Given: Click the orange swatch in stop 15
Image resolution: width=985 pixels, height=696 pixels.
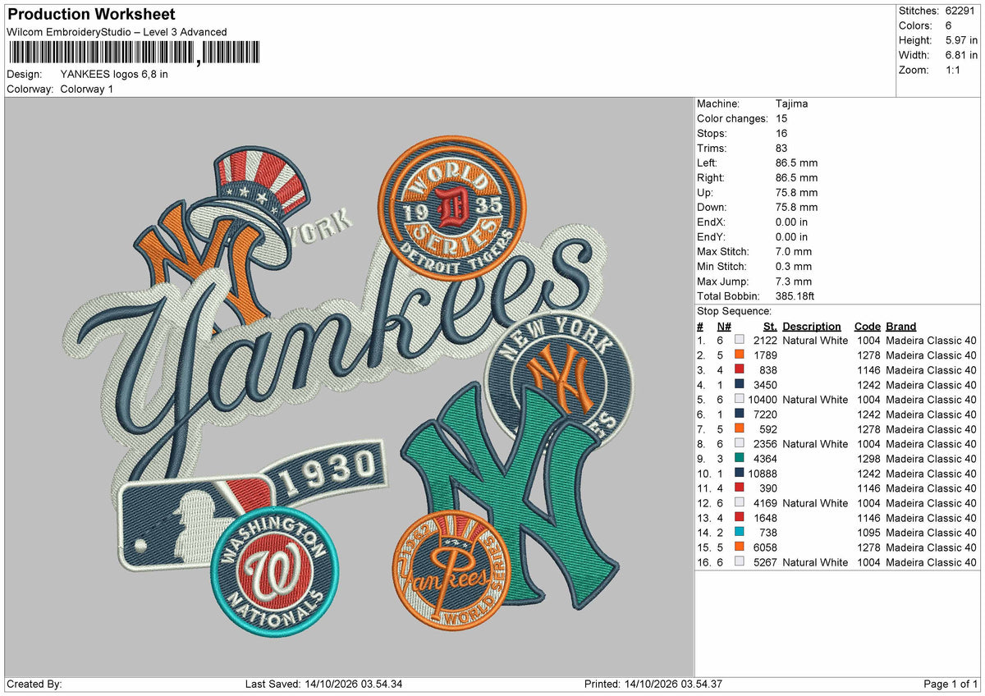Looking at the screenshot, I should (740, 547).
